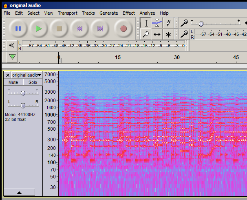Open the Help menu
The width and height of the screenshot is (247, 200).
tap(164, 13)
